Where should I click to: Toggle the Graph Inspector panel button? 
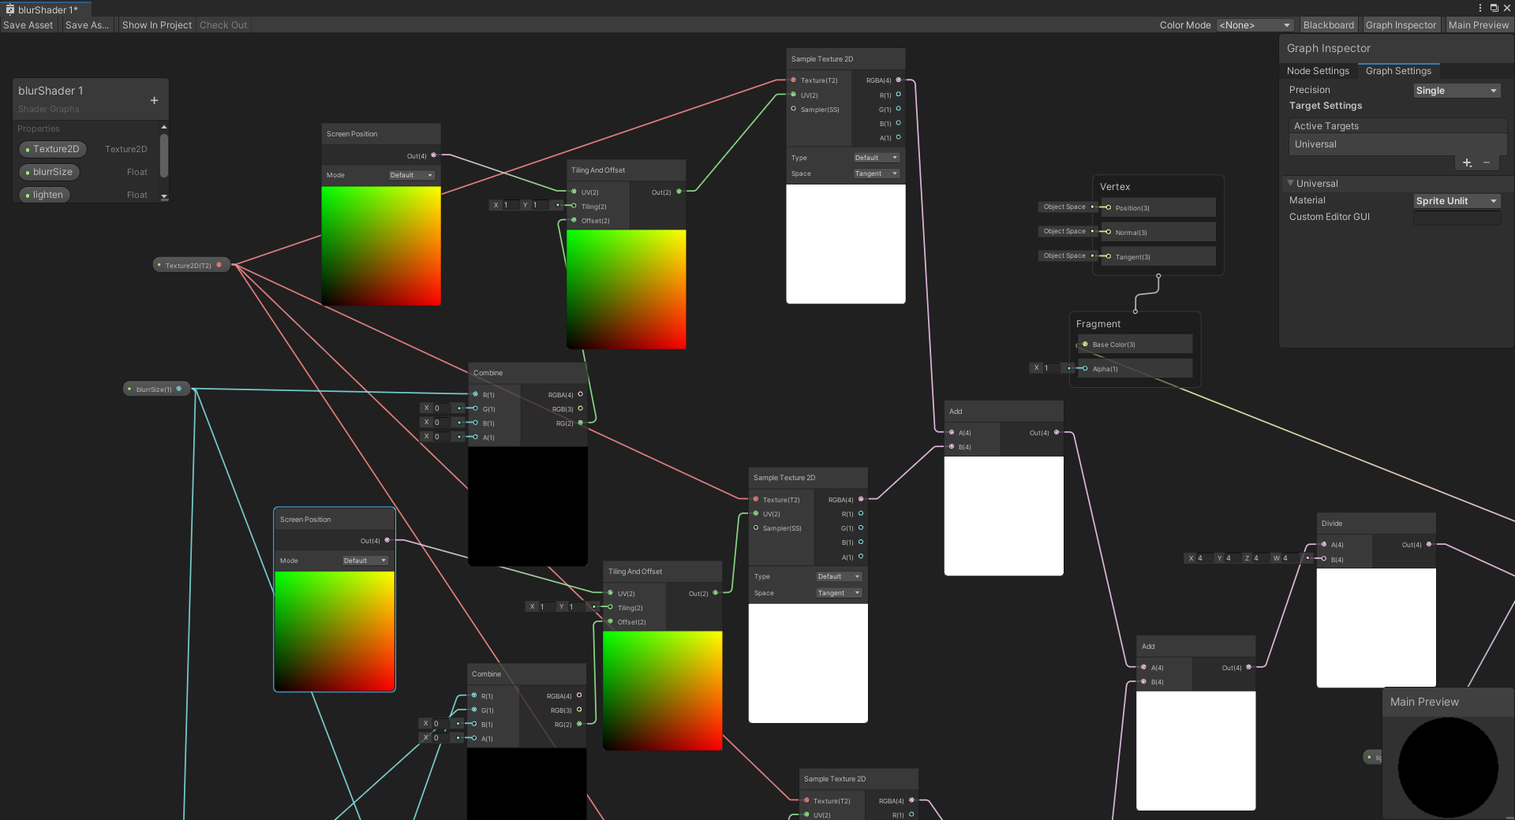tap(1401, 25)
